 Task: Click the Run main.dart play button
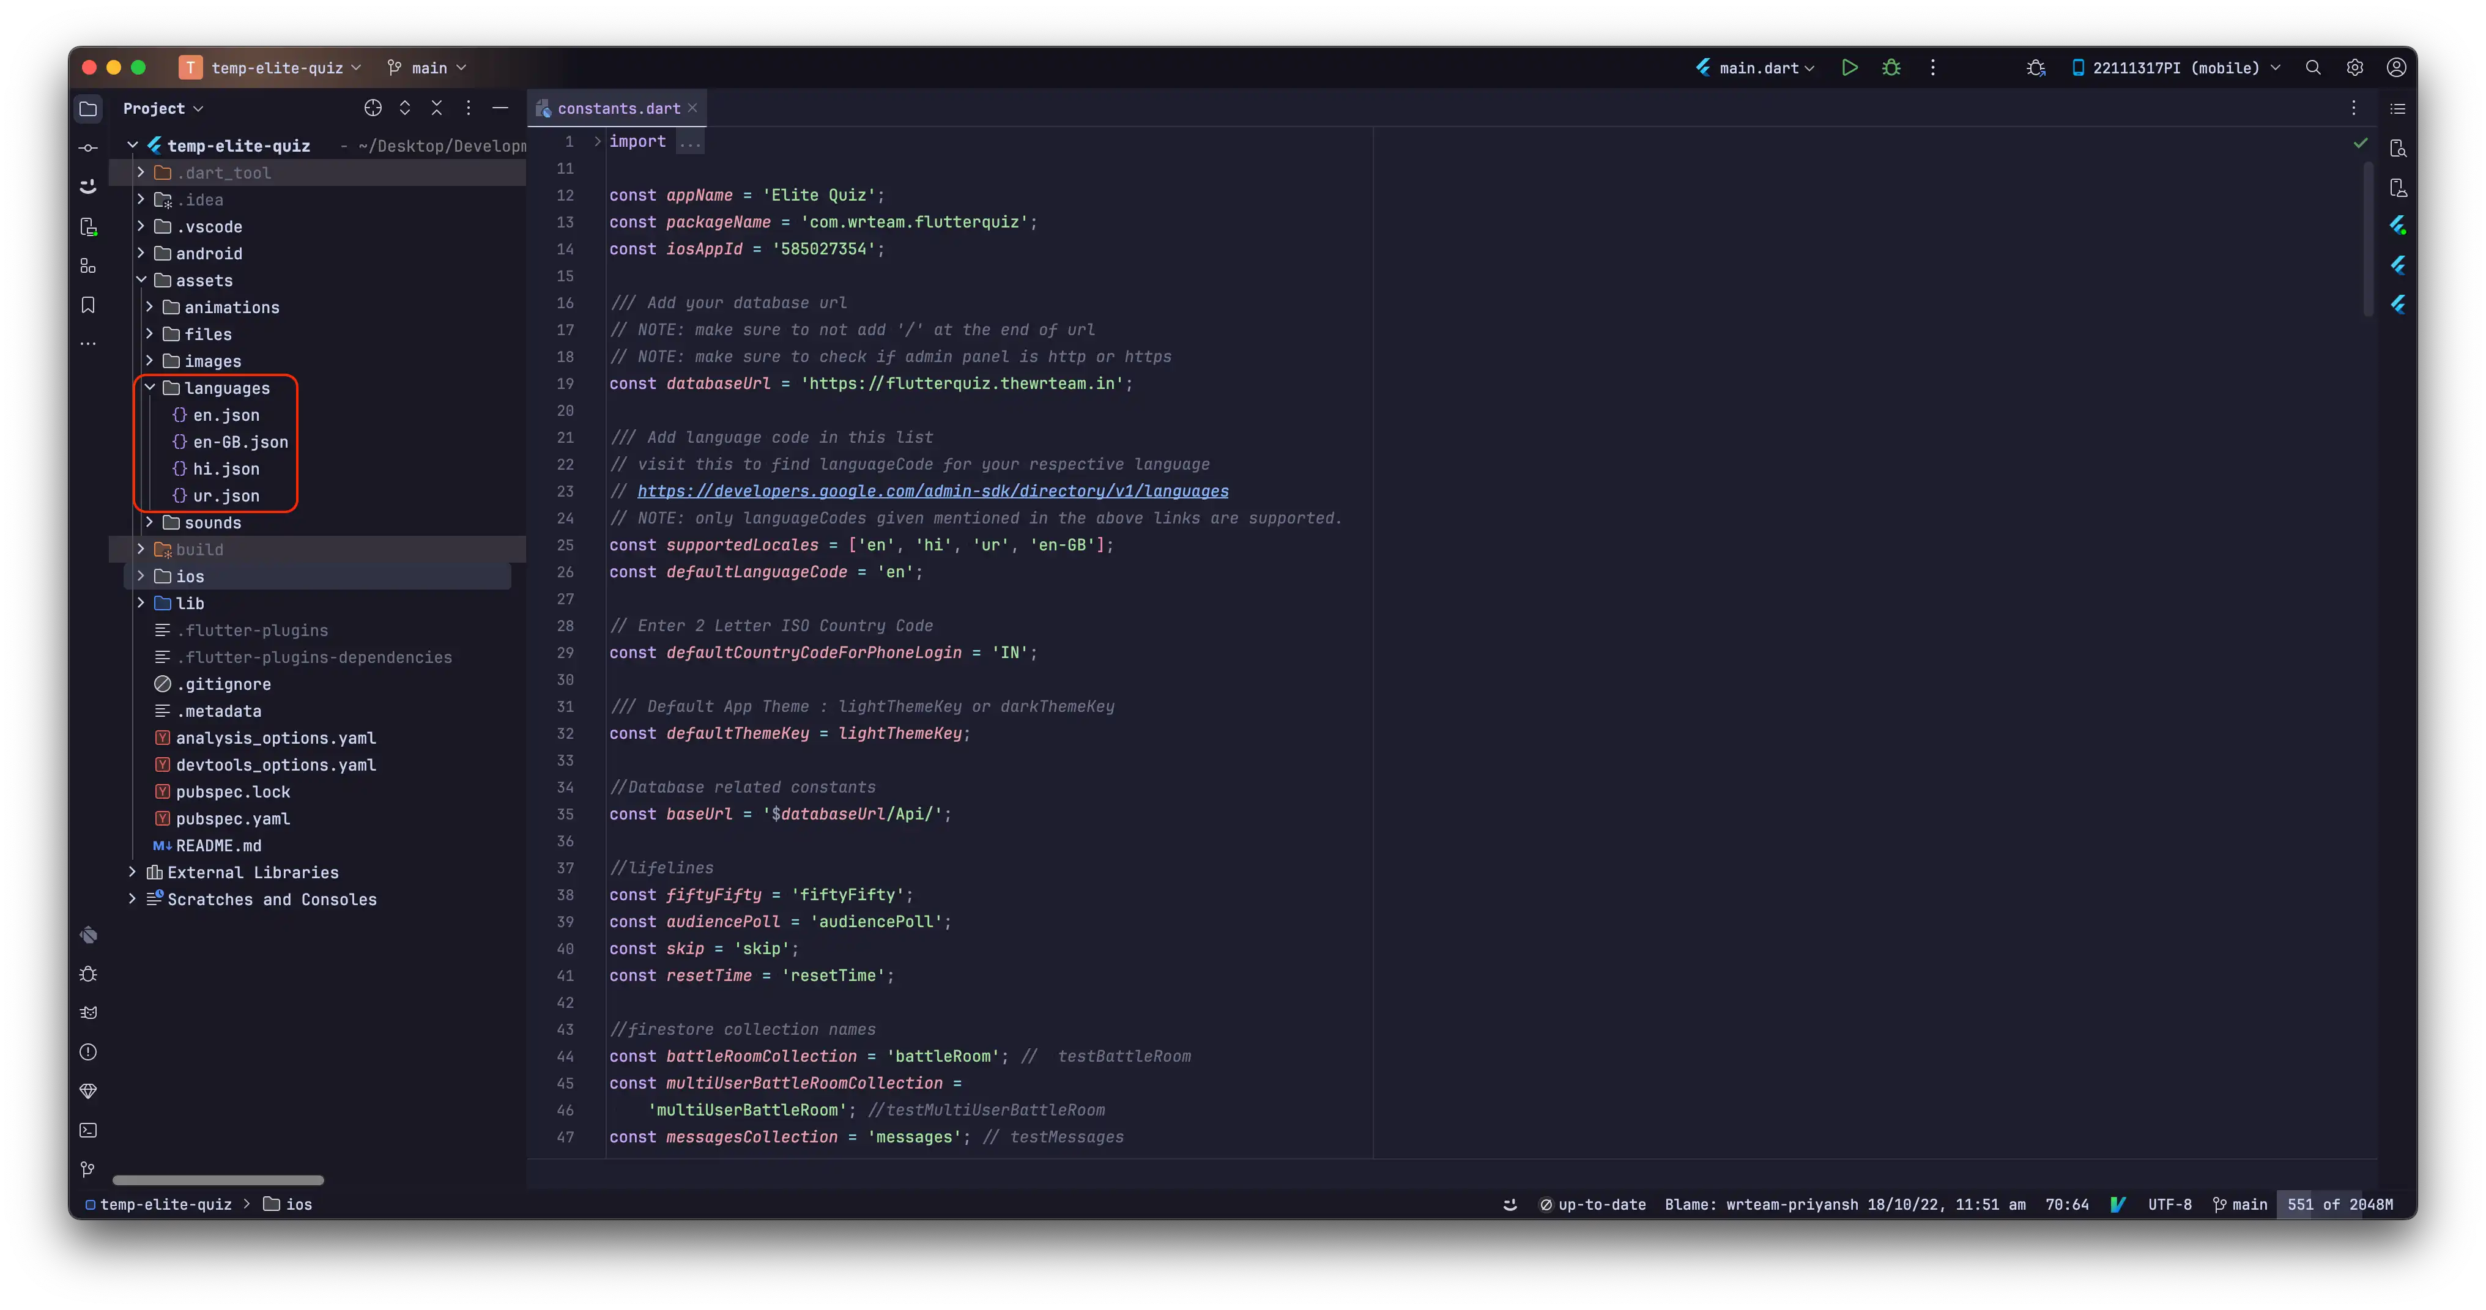click(1849, 67)
